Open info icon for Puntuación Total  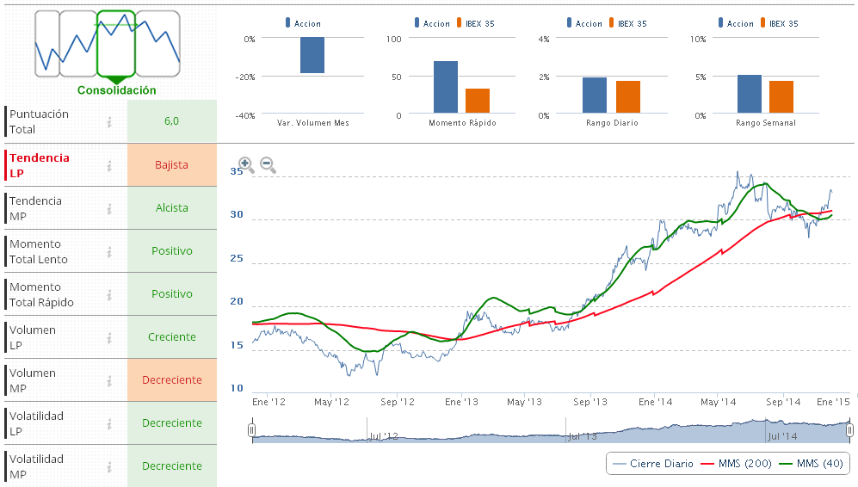pos(109,122)
